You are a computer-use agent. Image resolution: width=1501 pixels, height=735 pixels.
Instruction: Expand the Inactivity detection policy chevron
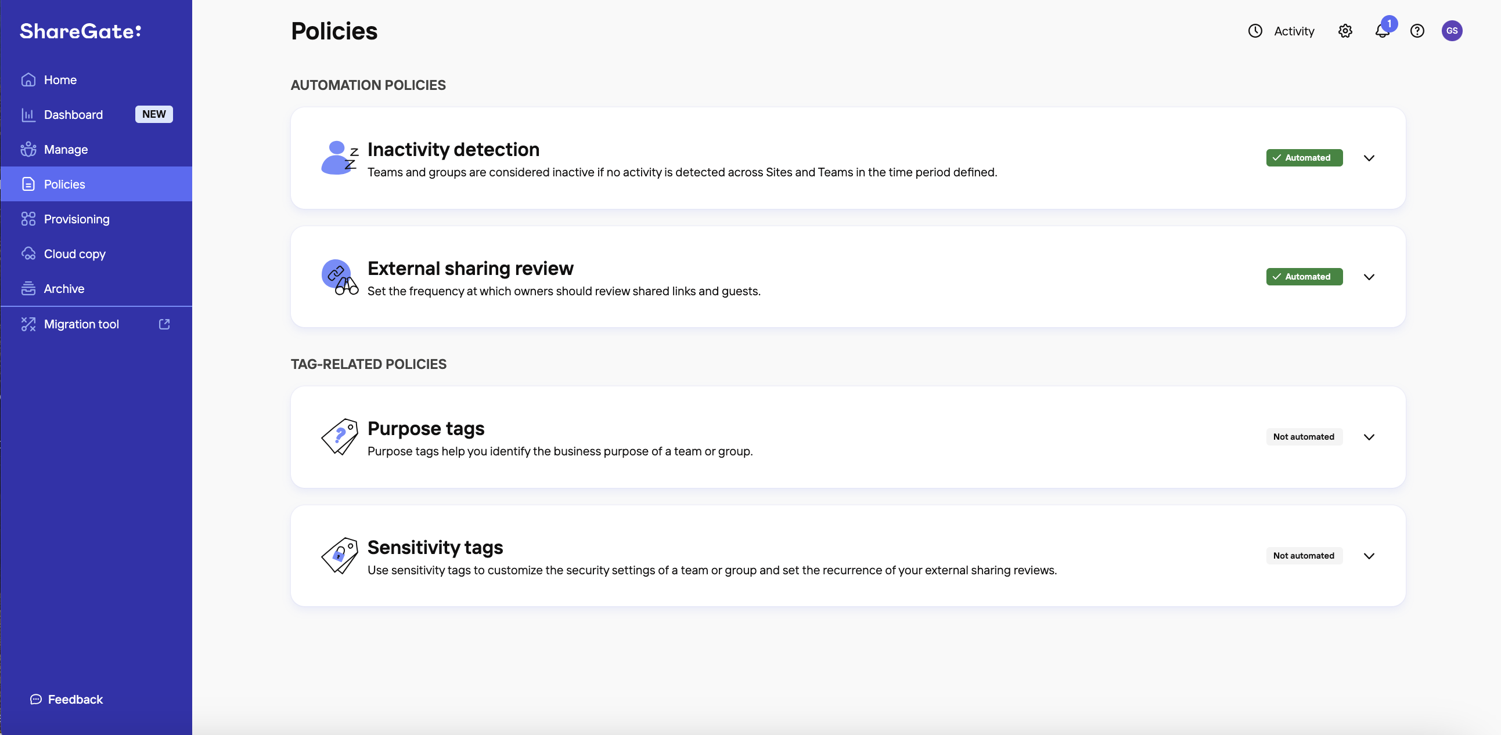tap(1369, 158)
